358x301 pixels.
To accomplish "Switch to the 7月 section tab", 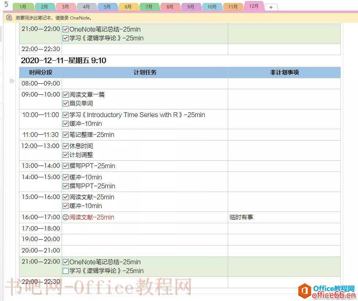I will click(x=149, y=7).
